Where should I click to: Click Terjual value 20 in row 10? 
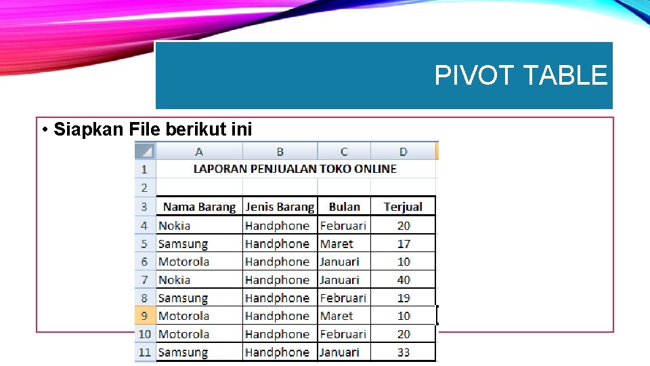tap(403, 333)
